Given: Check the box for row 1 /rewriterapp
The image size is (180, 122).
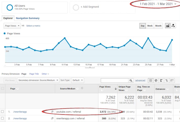Looking at the screenshot, I should click(3, 112).
